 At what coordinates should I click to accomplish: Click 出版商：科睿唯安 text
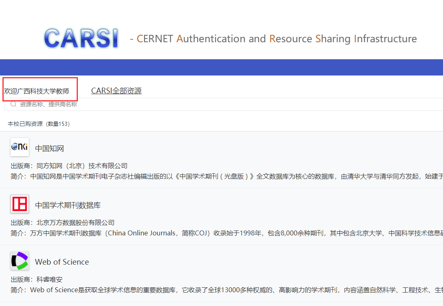(37, 280)
